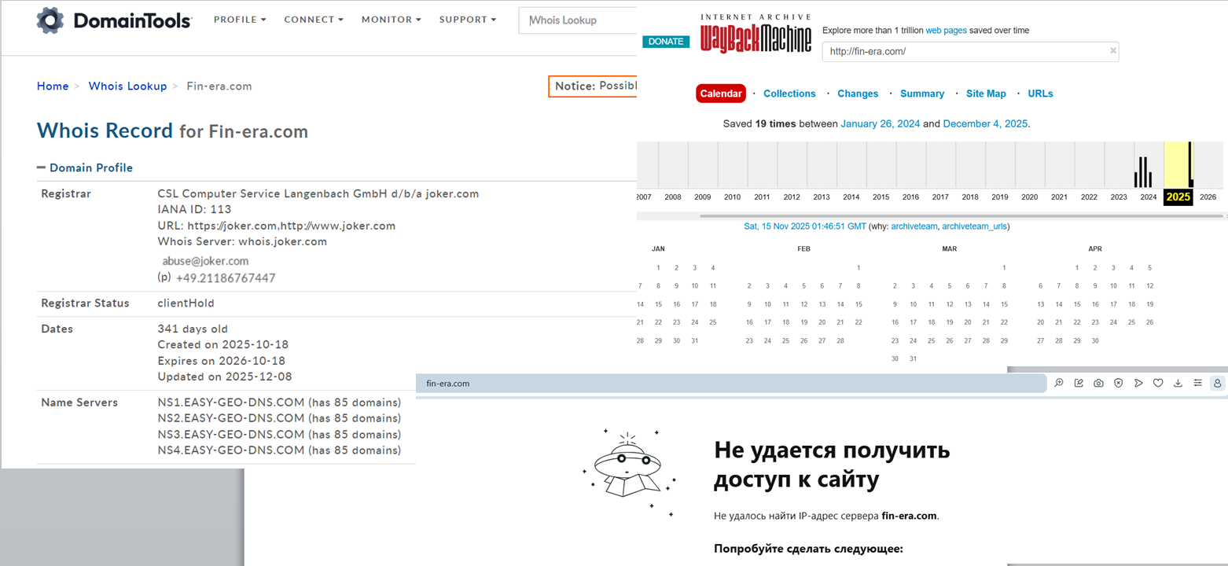Select year 2024 on Wayback timeline
1228x566 pixels.
1148,197
